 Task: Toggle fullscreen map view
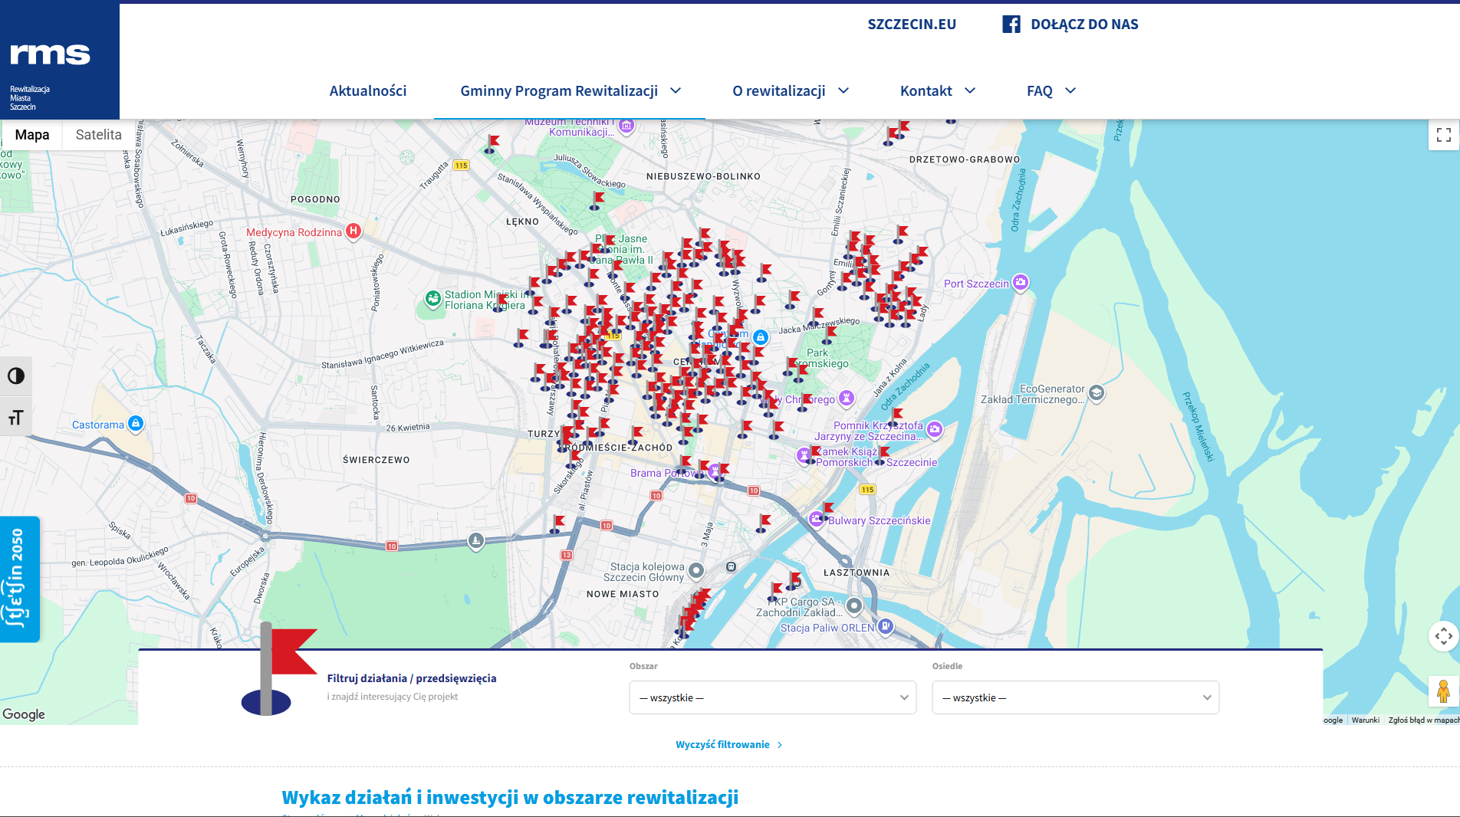coord(1443,135)
